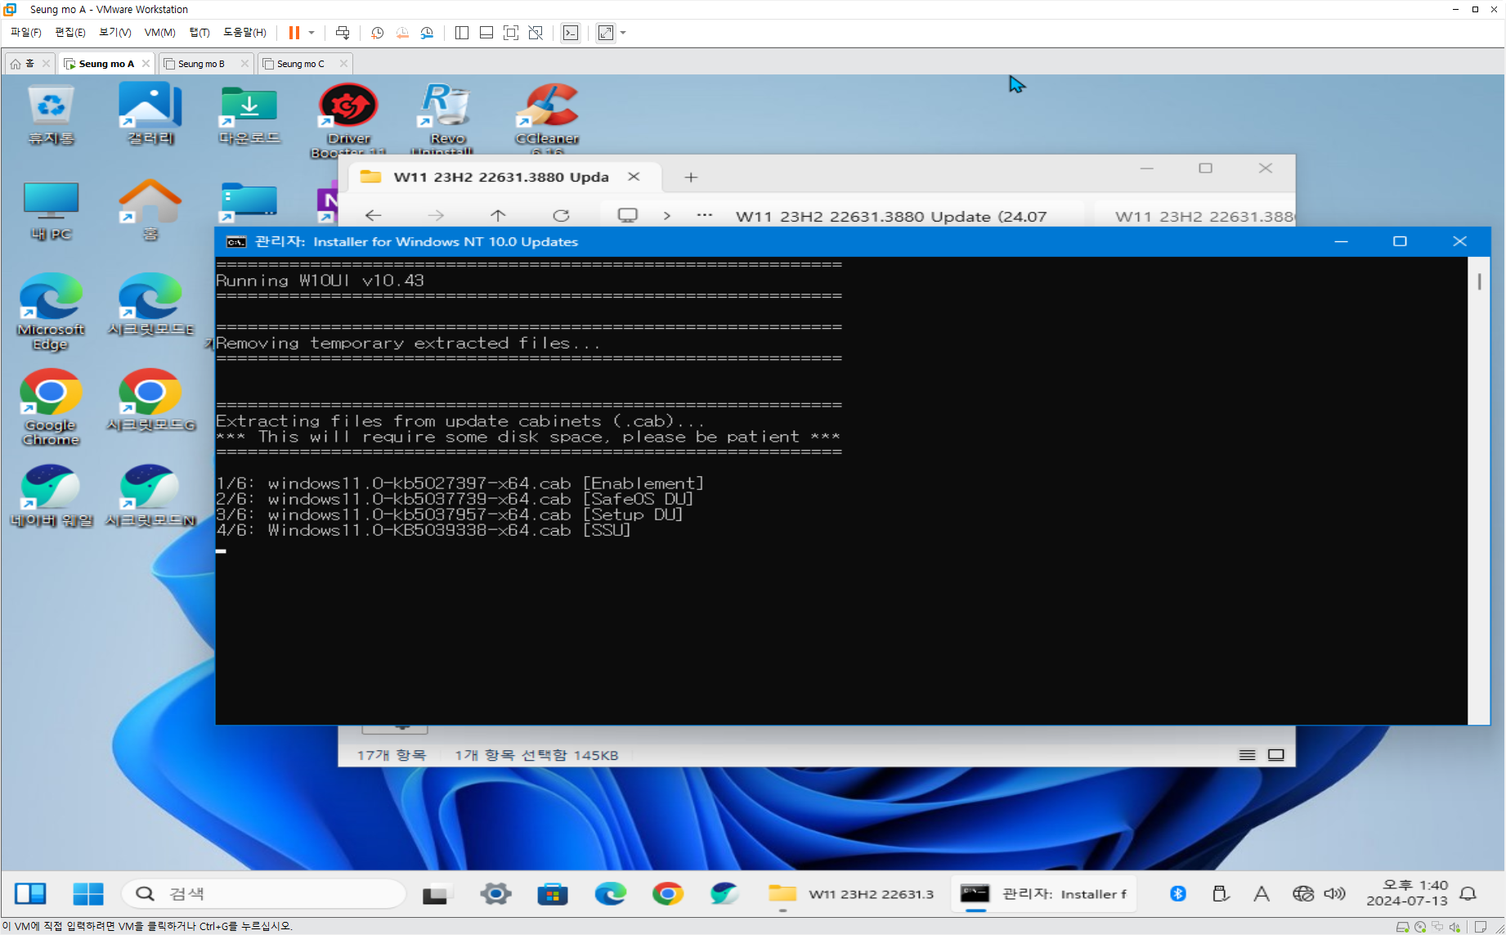The image size is (1506, 935).
Task: Open the Bluetooth tray icon
Action: click(1178, 893)
